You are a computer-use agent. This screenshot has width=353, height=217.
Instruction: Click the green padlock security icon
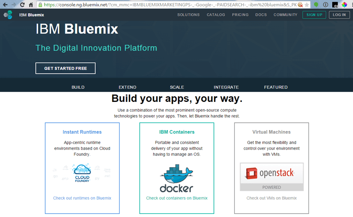point(40,5)
